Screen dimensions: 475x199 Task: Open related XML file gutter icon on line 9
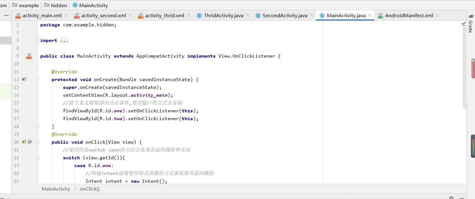coord(29,56)
